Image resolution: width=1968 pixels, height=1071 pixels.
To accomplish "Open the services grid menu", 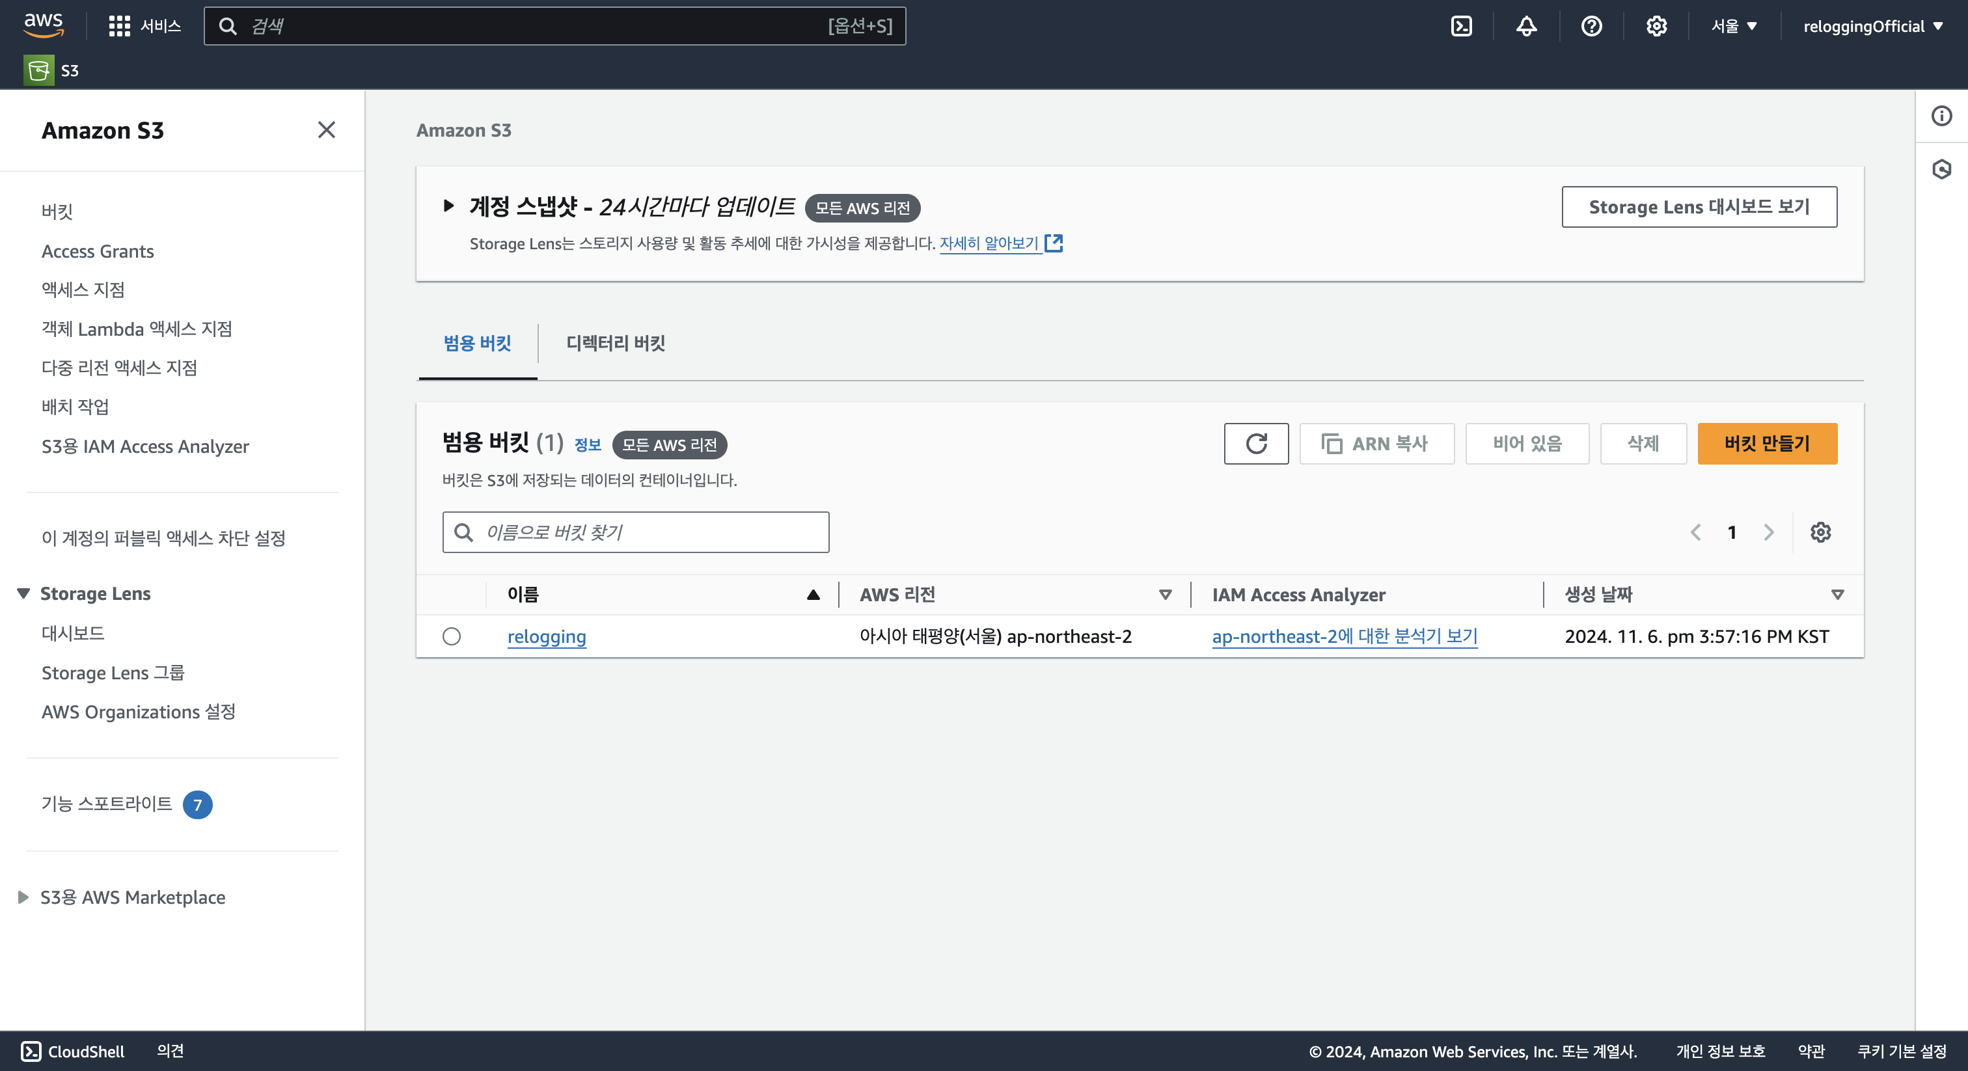I will (x=119, y=26).
